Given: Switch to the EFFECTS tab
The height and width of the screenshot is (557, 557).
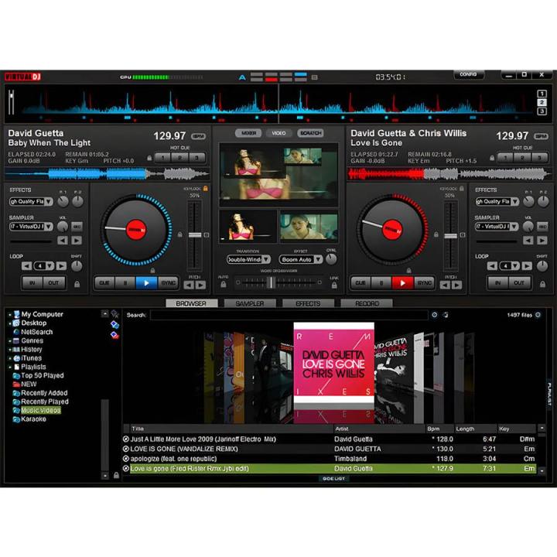Looking at the screenshot, I should (308, 303).
